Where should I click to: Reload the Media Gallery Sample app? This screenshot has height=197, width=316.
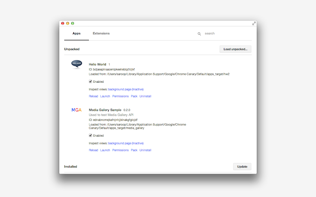tap(93, 150)
